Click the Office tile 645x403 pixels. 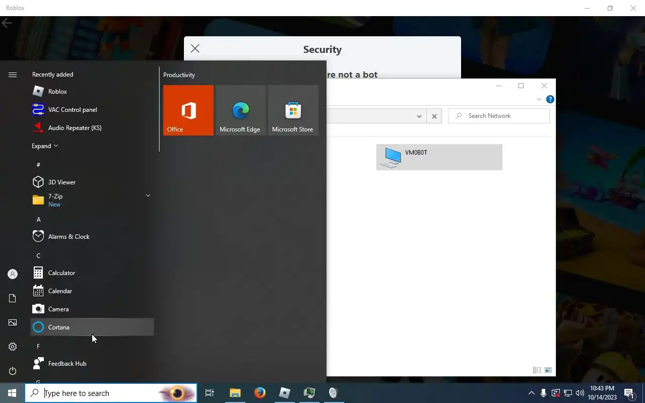coord(188,110)
